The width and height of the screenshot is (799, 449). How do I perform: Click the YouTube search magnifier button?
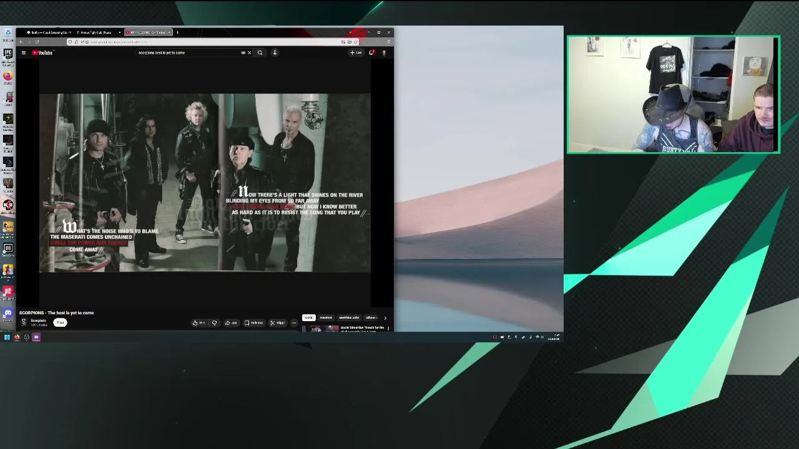pos(260,52)
